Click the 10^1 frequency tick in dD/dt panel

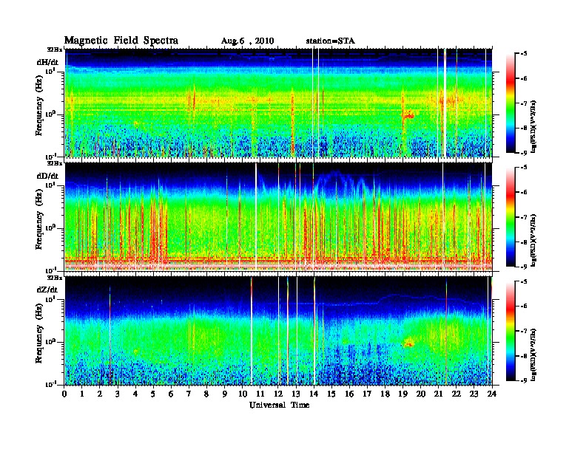50,185
